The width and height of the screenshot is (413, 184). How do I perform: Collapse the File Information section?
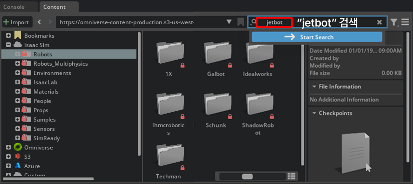(314, 87)
